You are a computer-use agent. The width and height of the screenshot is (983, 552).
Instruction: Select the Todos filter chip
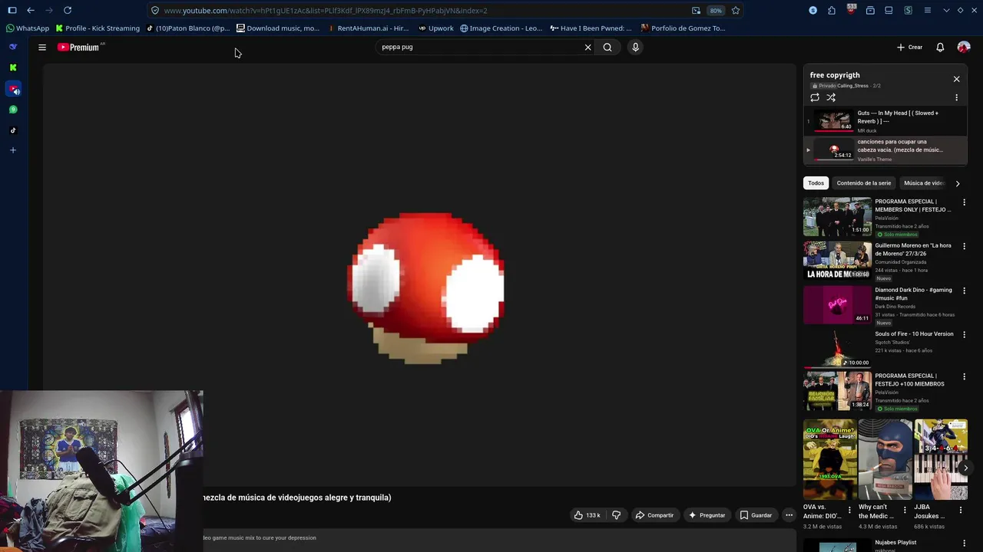[816, 183]
